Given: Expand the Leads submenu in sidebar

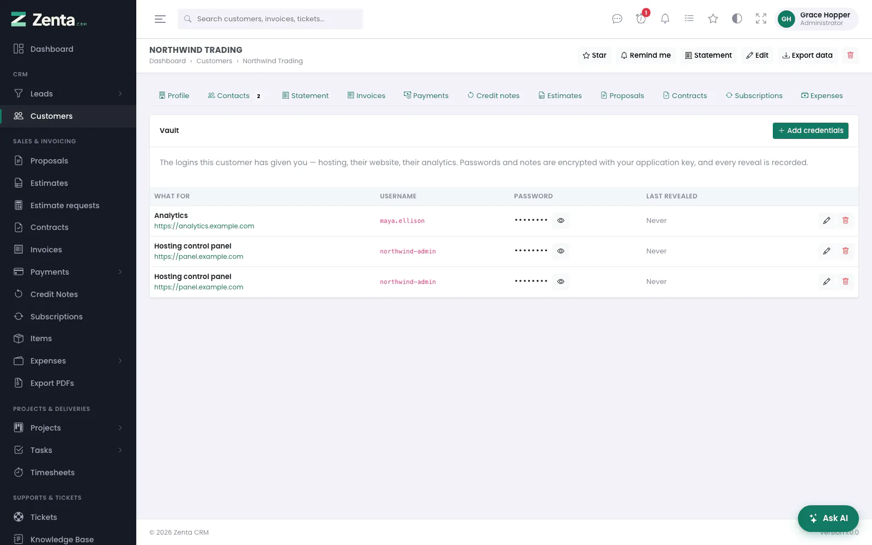Looking at the screenshot, I should pyautogui.click(x=120, y=94).
